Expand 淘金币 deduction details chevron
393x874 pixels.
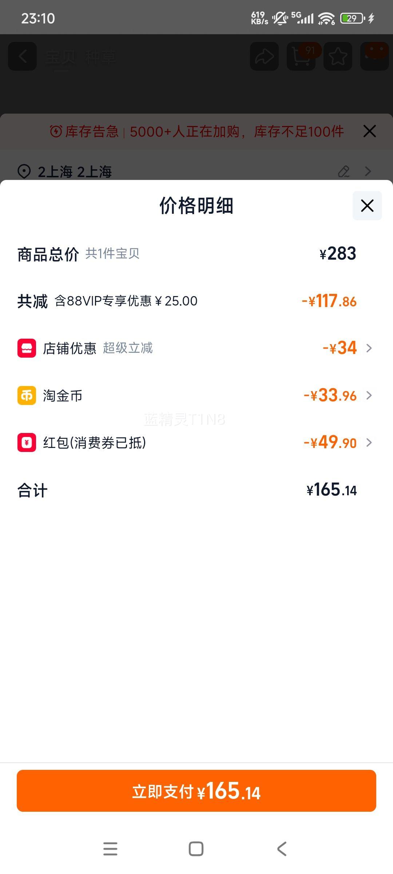coord(369,395)
